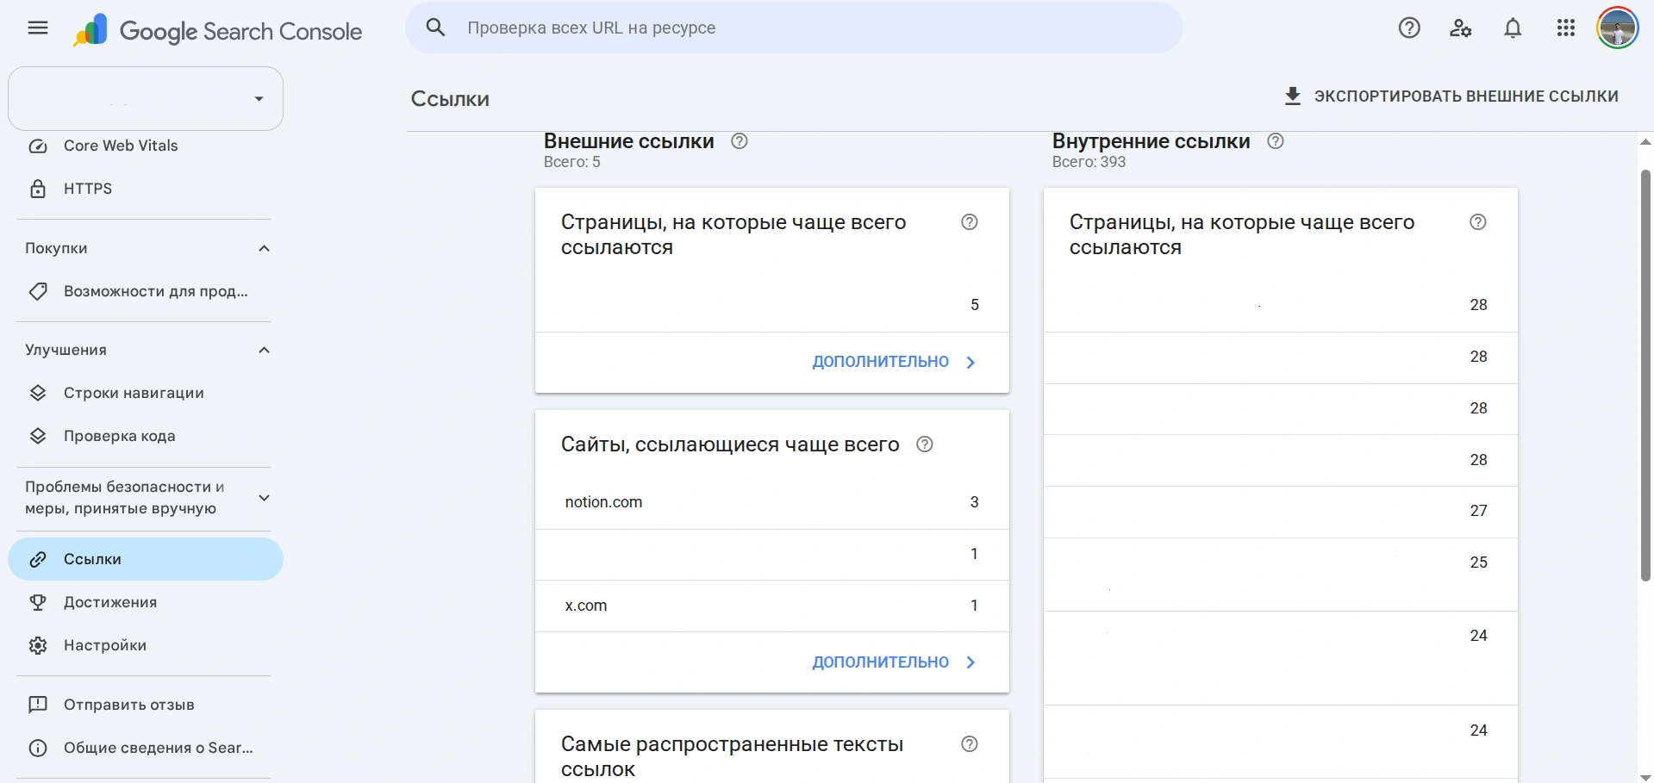The height and width of the screenshot is (783, 1654).
Task: Click Экспортировать внешние ссылки button
Action: (1451, 96)
